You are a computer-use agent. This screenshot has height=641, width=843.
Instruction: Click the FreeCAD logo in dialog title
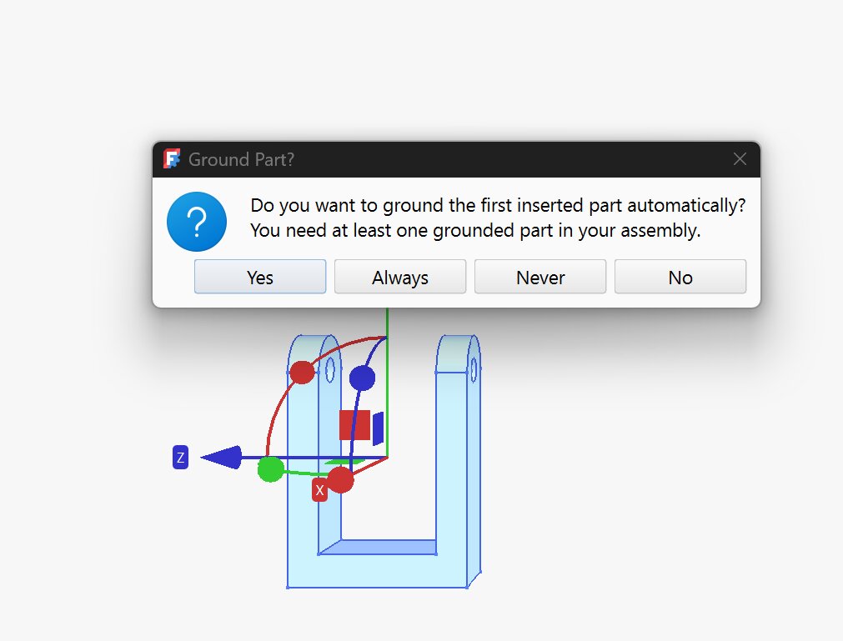coord(173,159)
